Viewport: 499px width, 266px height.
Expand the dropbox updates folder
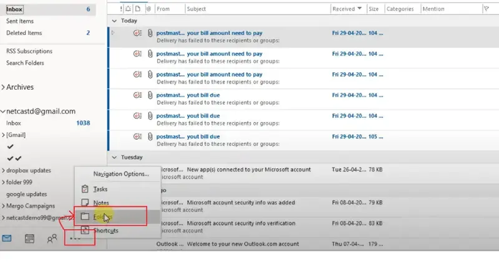tap(3, 170)
